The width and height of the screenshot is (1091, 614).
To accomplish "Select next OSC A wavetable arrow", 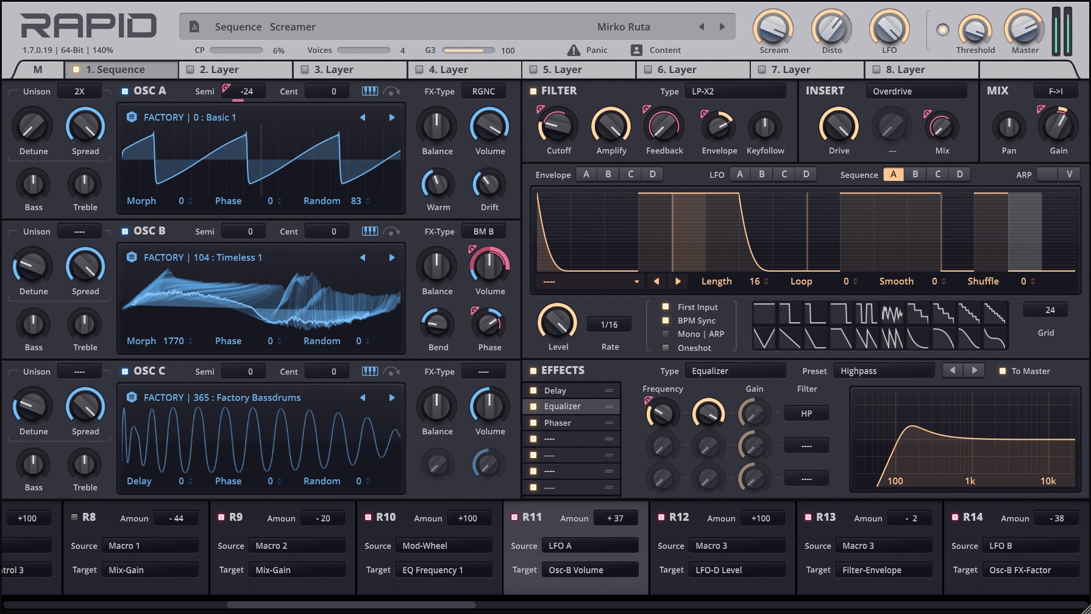I will [x=391, y=117].
